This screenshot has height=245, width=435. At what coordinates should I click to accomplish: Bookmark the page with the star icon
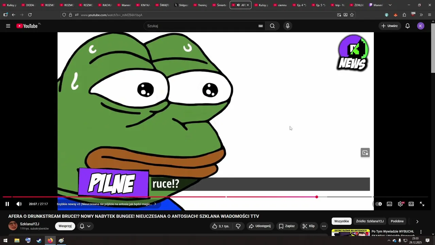point(352,15)
